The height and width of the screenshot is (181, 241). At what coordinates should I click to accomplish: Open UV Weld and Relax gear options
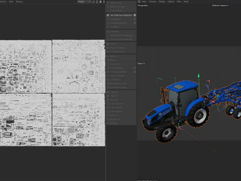click(x=135, y=23)
